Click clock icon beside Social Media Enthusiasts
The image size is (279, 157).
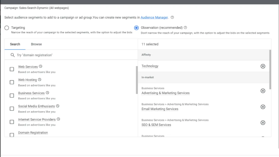(x=58, y=106)
